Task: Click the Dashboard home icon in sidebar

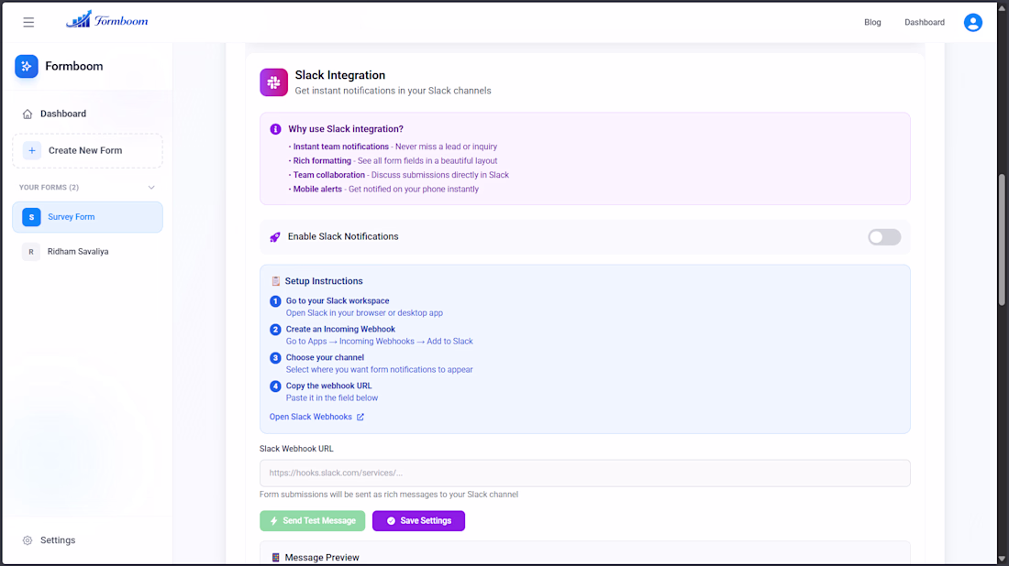Action: pyautogui.click(x=27, y=114)
